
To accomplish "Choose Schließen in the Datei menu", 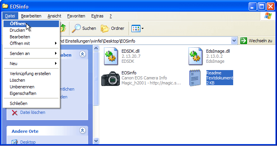I will 31,103.
